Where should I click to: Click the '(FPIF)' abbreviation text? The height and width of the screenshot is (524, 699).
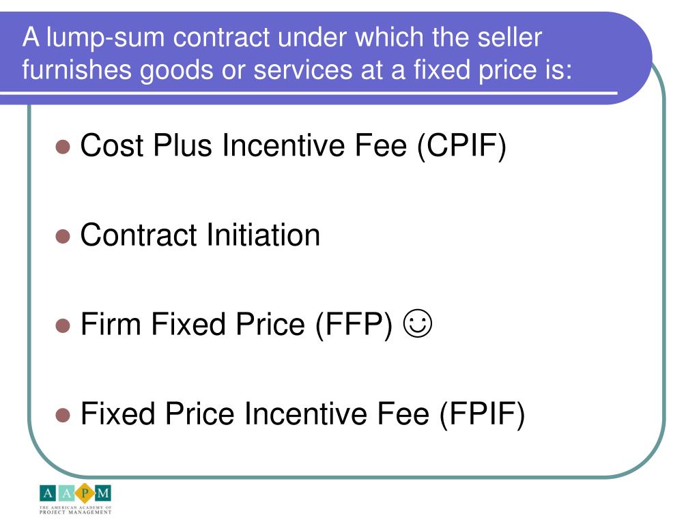[482, 414]
